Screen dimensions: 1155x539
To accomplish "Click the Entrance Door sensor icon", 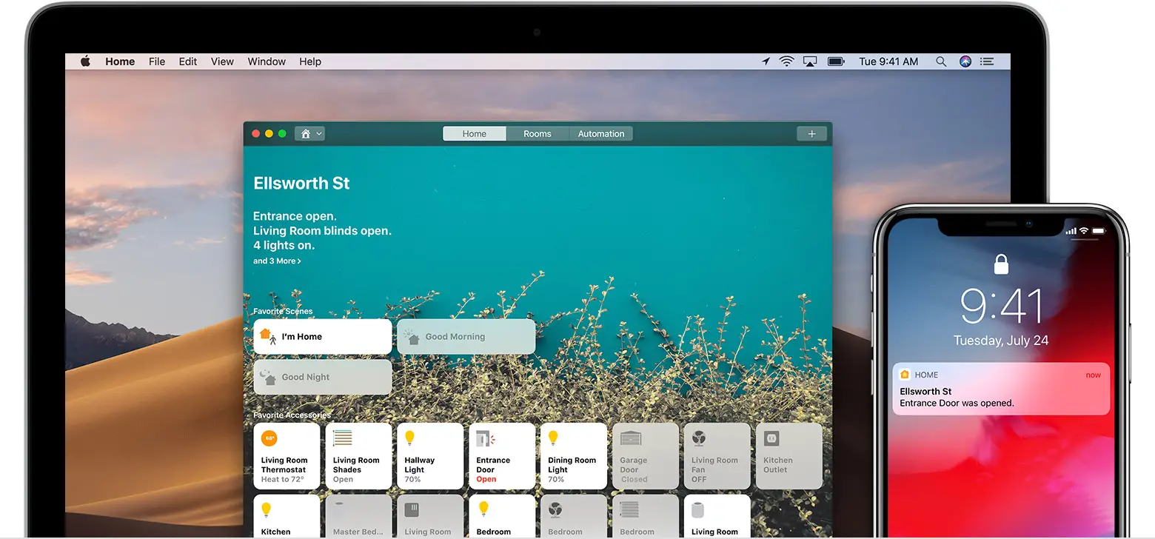I will coord(486,438).
